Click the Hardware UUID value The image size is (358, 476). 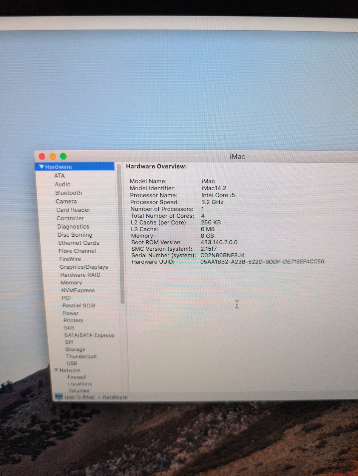pos(262,262)
